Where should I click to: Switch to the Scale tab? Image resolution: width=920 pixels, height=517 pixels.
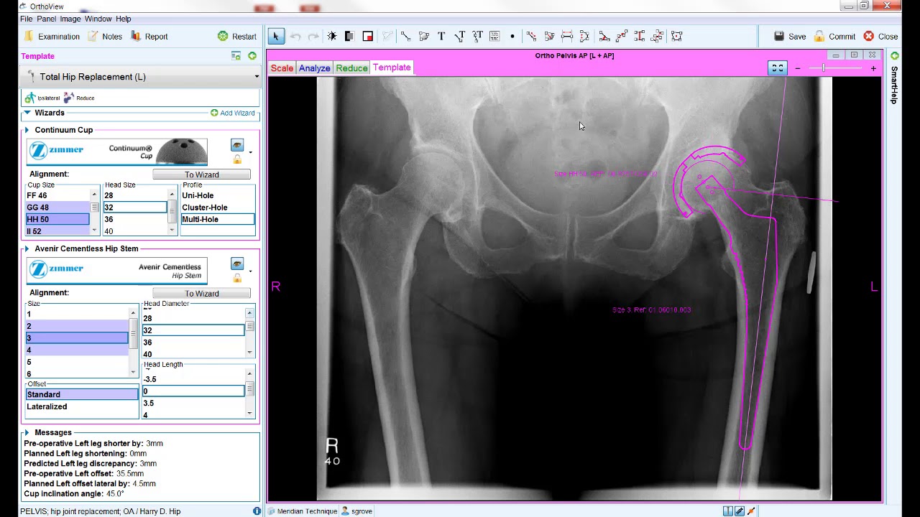click(x=282, y=68)
